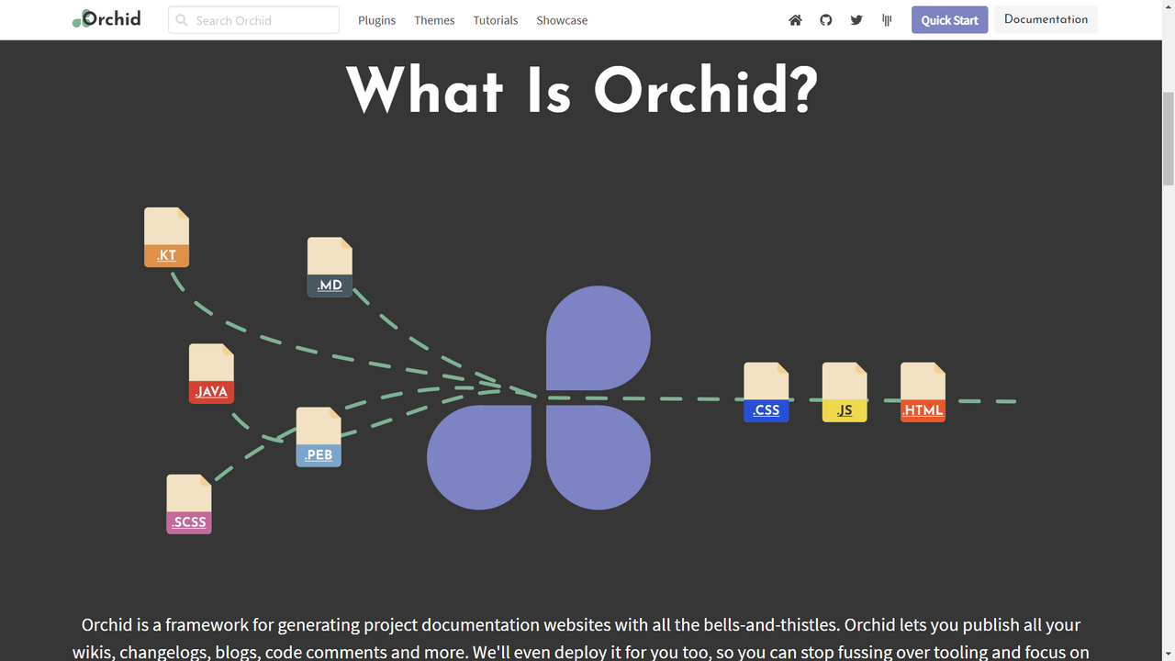Image resolution: width=1175 pixels, height=661 pixels.
Task: Click the home icon in the navbar
Action: coord(795,20)
